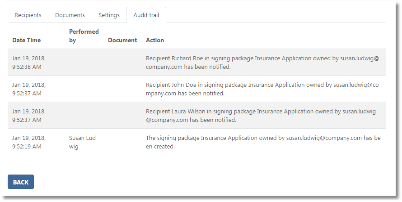Select the Audit trail tab
402x202 pixels.
coord(146,15)
